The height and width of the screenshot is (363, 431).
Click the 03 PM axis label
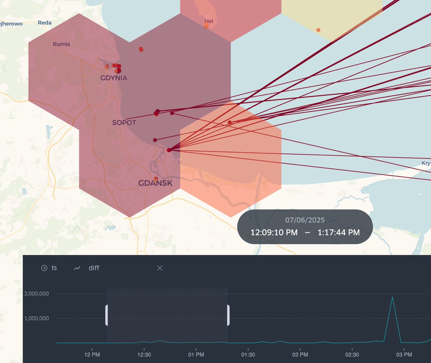click(x=404, y=354)
